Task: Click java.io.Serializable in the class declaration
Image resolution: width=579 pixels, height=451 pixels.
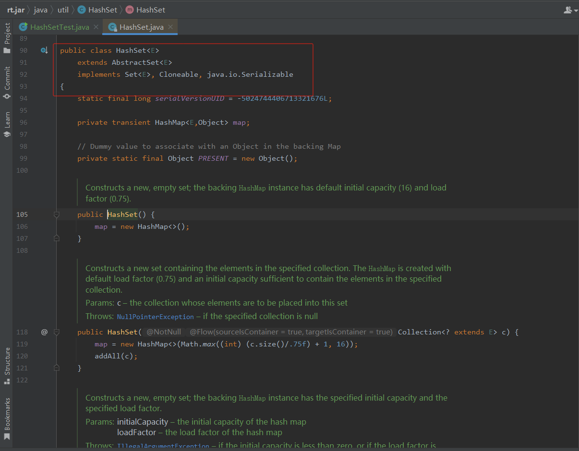Action: coord(250,74)
